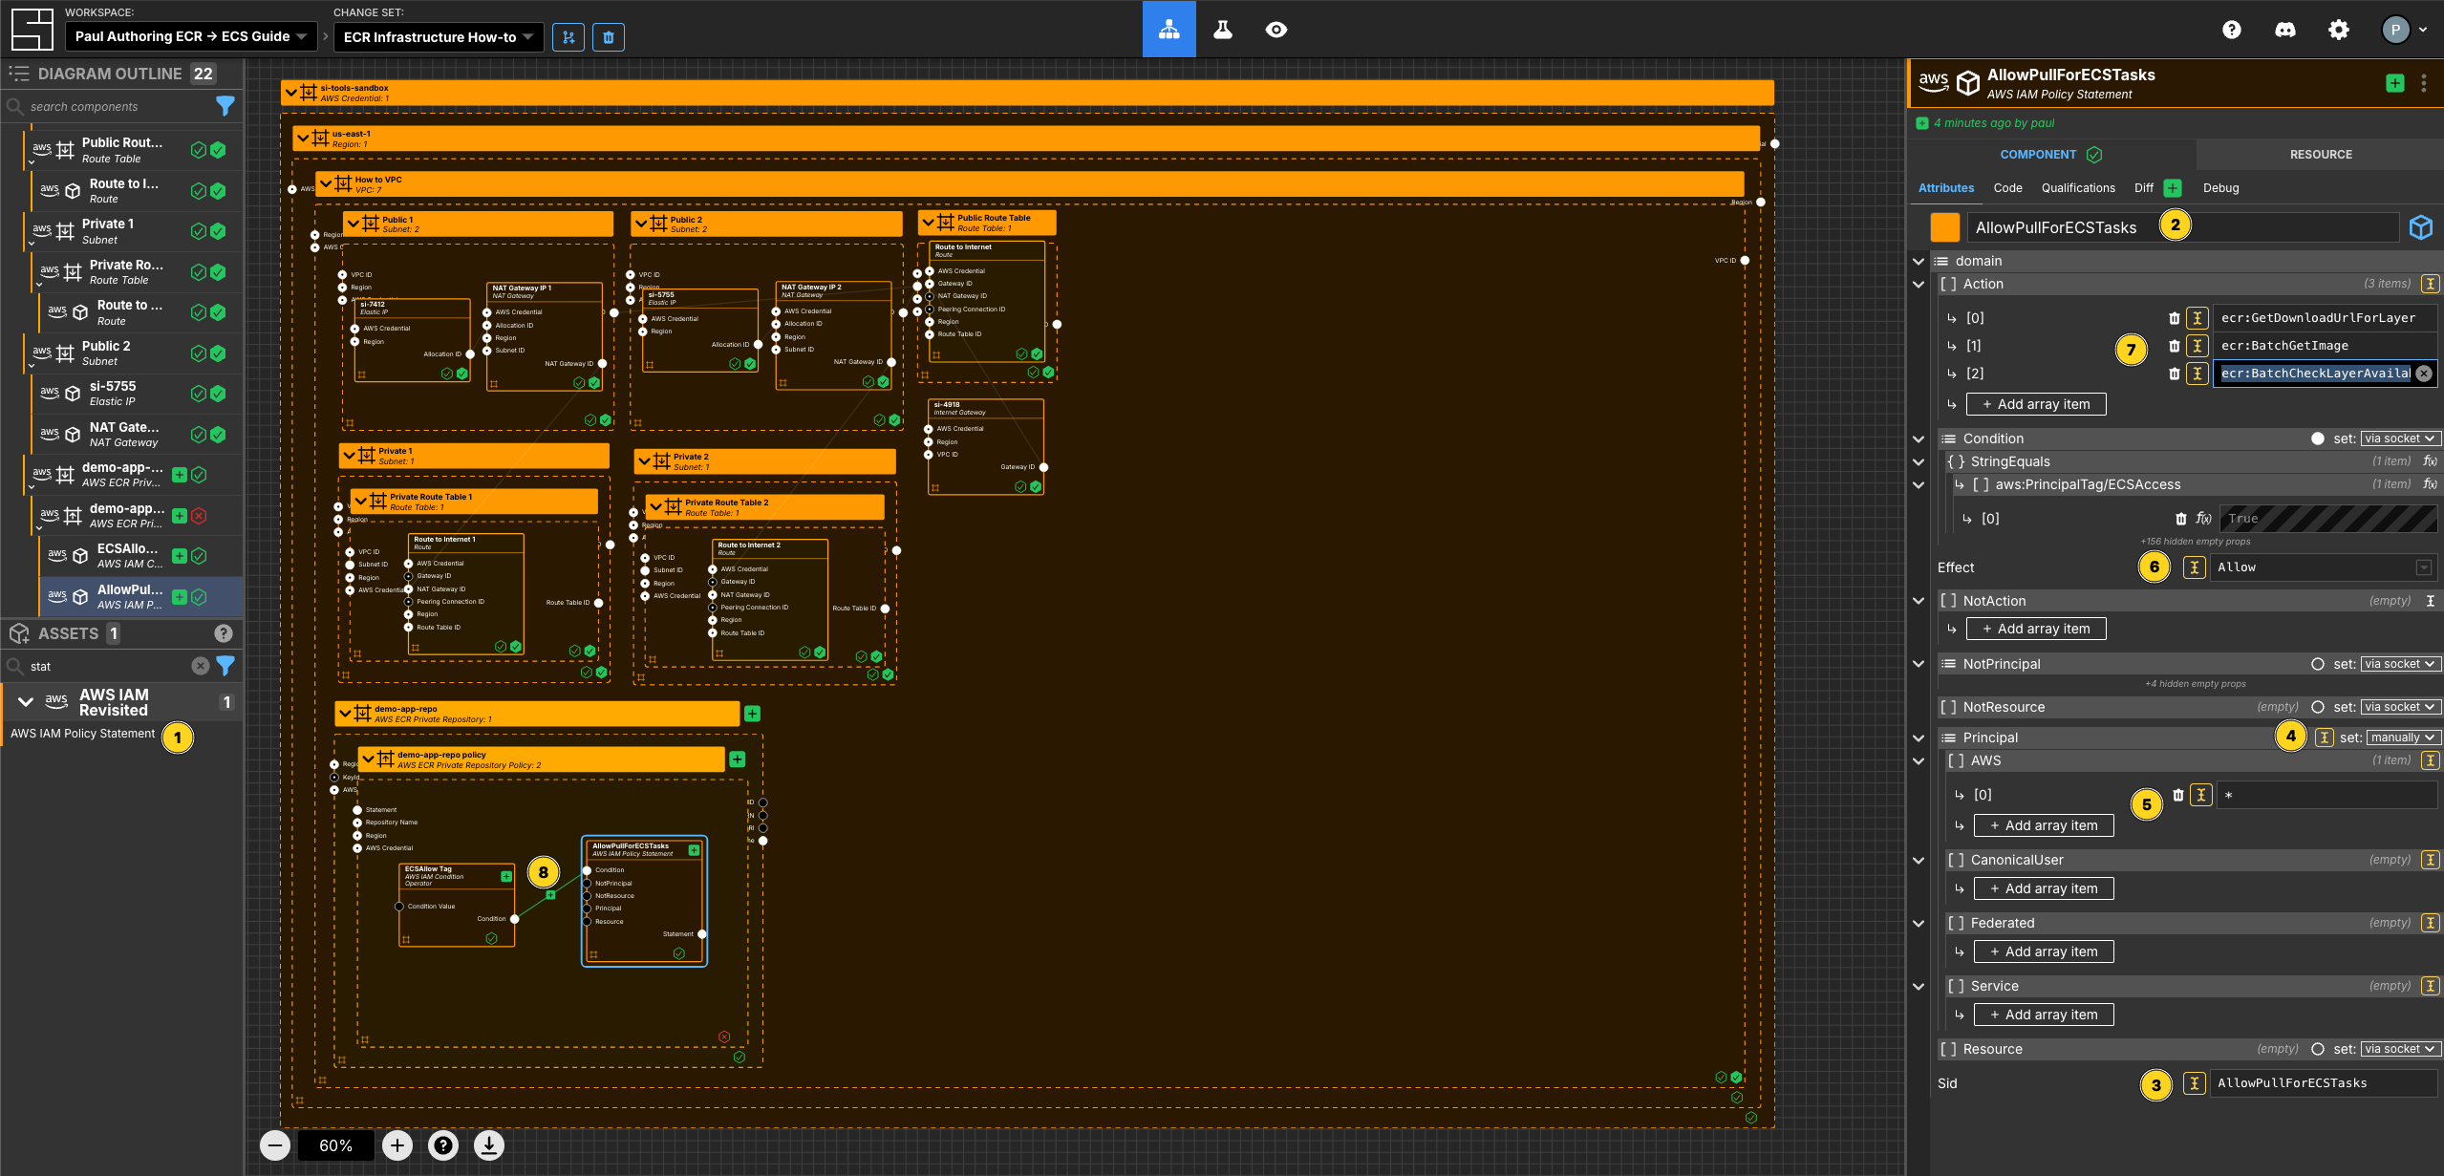Collapse the si-tools-sandbox frame
The height and width of the screenshot is (1176, 2444).
(291, 93)
